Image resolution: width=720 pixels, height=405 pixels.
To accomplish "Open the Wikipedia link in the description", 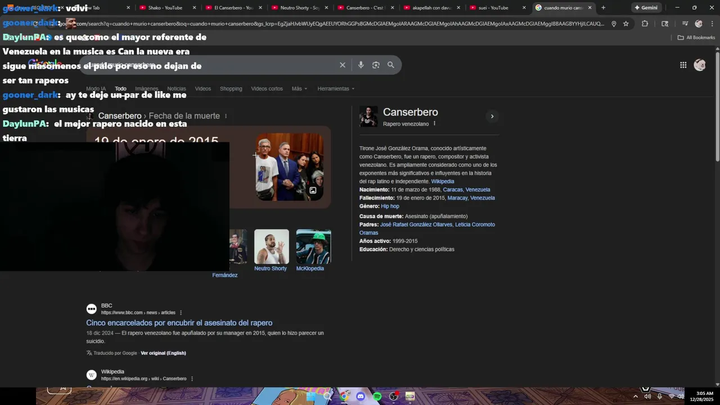I will [442, 181].
